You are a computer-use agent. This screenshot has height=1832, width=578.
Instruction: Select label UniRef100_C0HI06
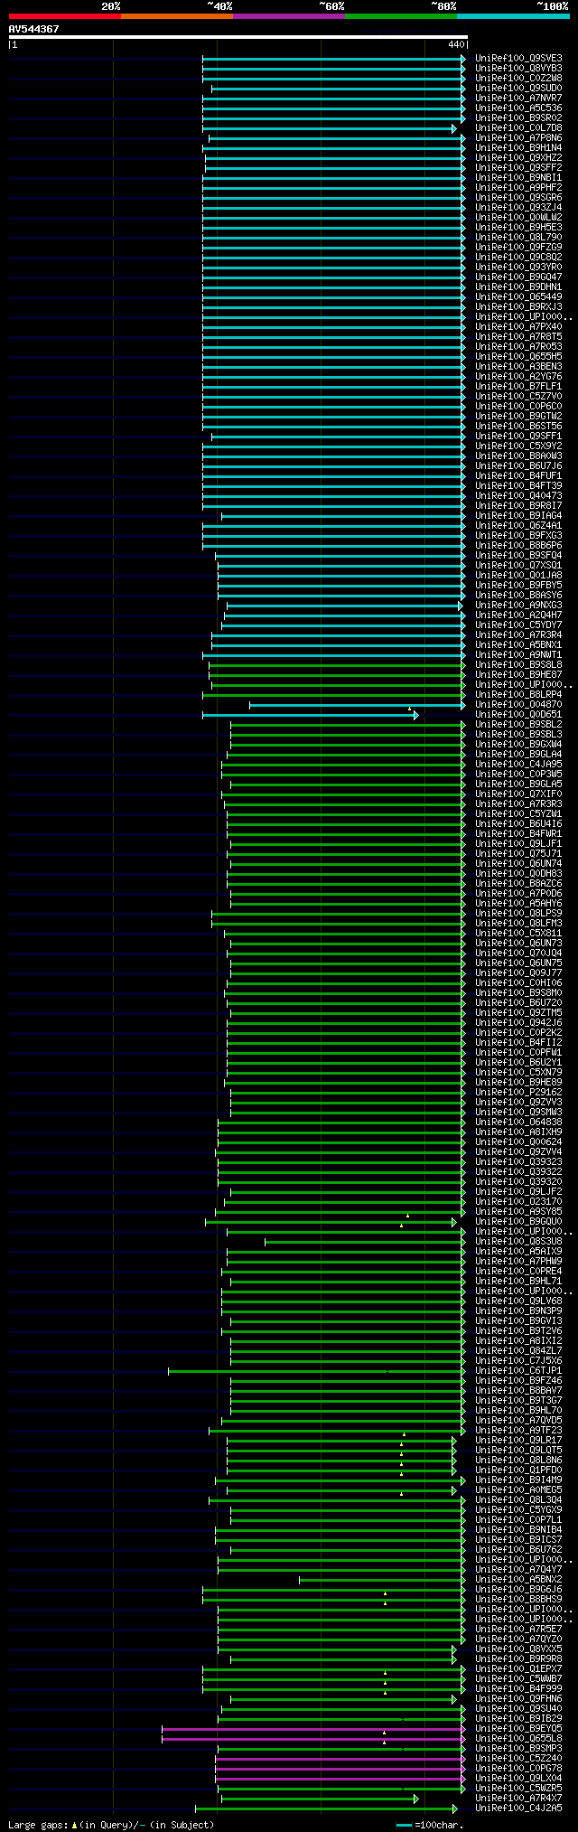pyautogui.click(x=518, y=982)
